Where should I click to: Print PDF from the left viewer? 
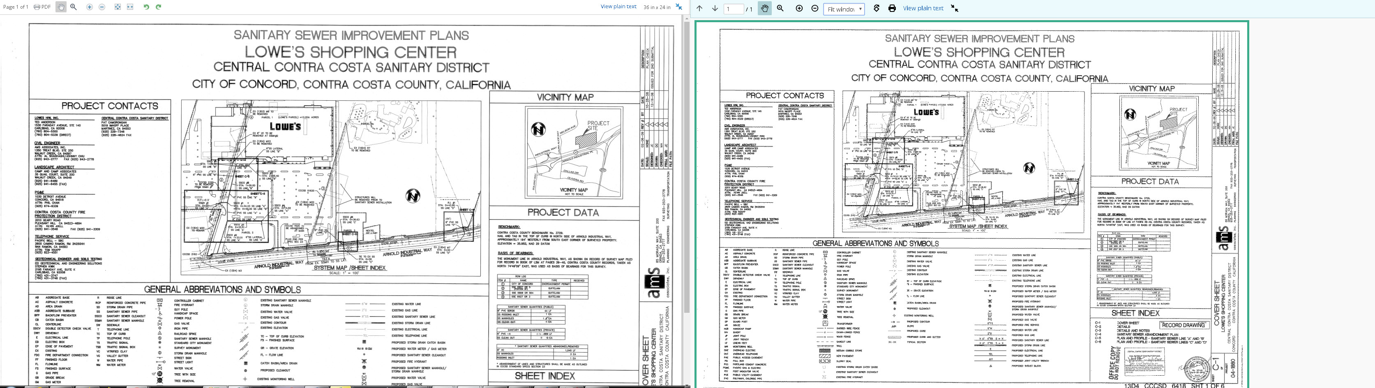(42, 7)
